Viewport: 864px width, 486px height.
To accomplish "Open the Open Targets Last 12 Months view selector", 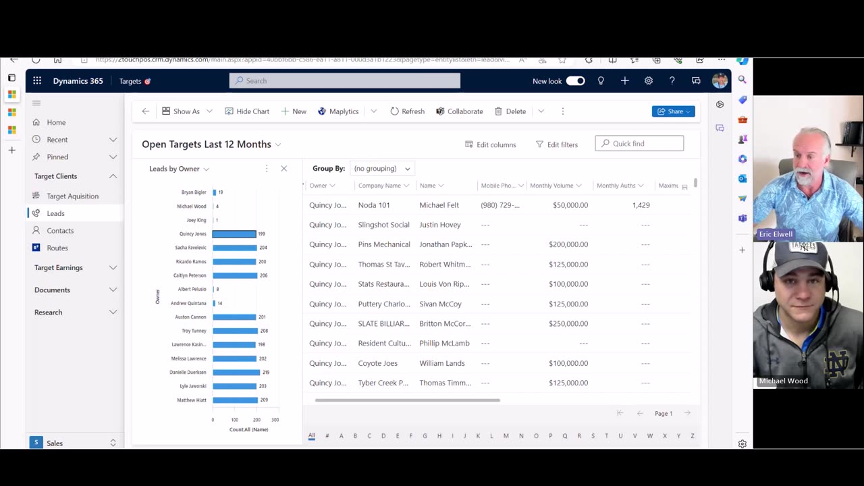I will 211,144.
